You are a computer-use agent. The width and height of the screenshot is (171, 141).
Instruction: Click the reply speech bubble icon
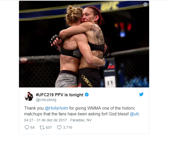click(27, 127)
